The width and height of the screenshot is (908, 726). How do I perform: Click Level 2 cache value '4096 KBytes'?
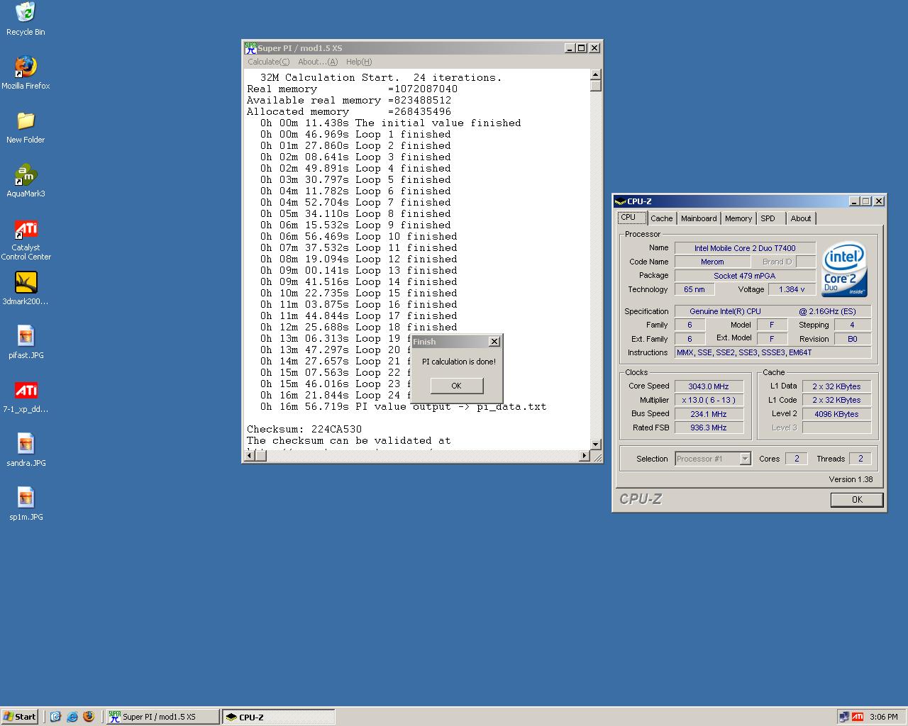click(836, 414)
